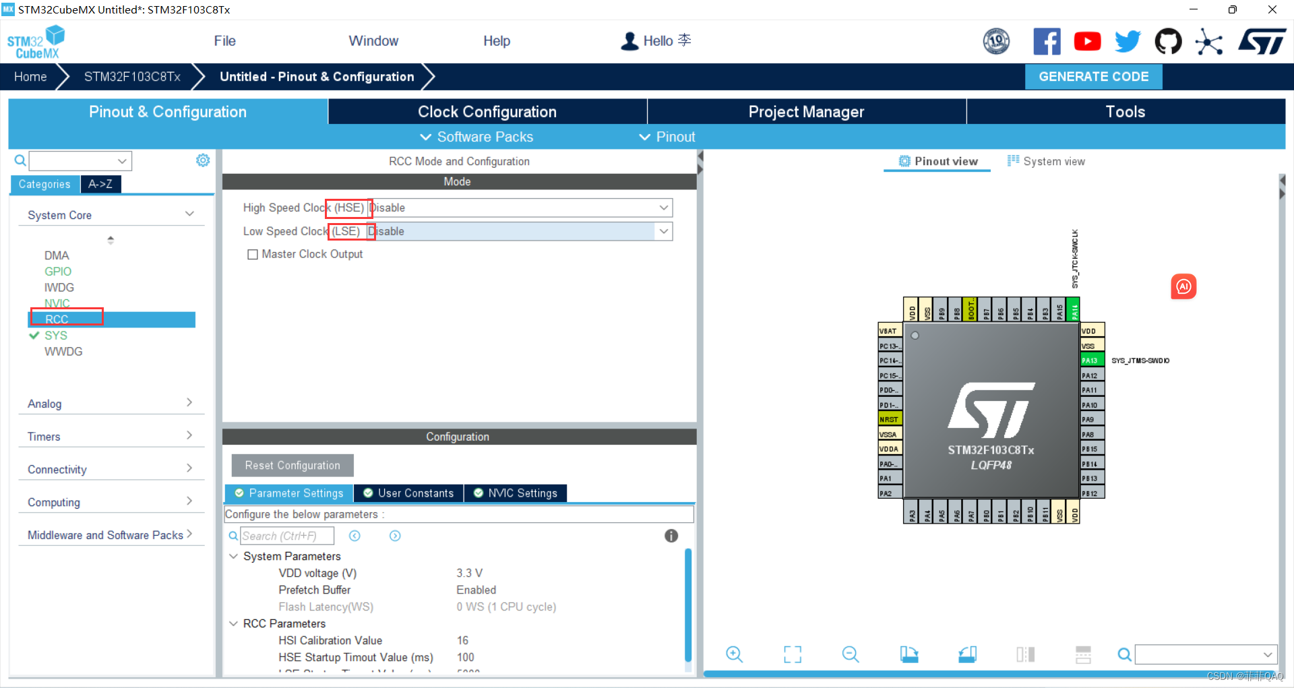Viewport: 1294px width, 688px height.
Task: Open the pin search combo box
Action: [1206, 654]
